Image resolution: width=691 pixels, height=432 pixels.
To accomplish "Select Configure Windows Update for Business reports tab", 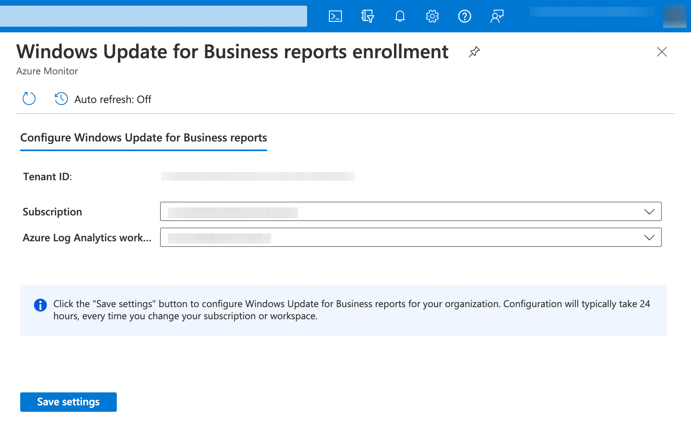I will pyautogui.click(x=143, y=138).
